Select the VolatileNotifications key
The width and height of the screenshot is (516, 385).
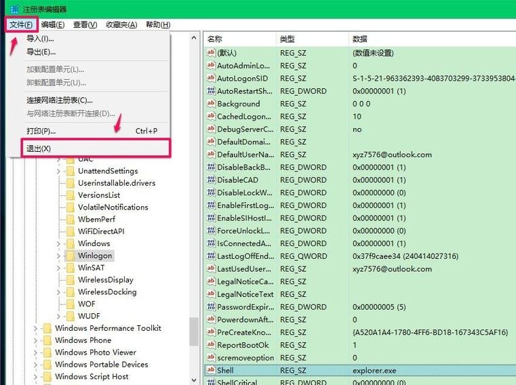(x=113, y=207)
